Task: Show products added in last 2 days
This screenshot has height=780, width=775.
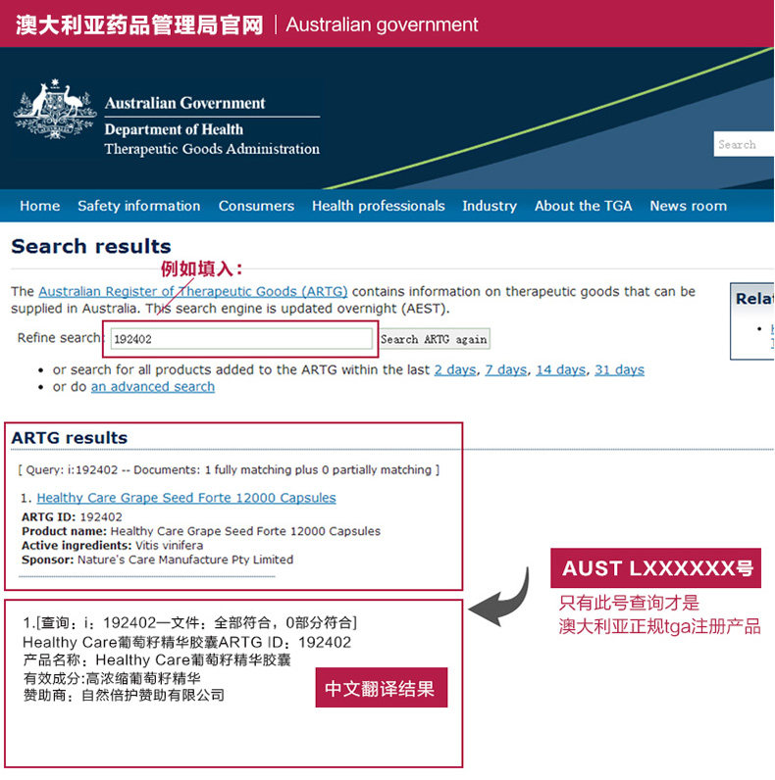Action: (x=454, y=369)
